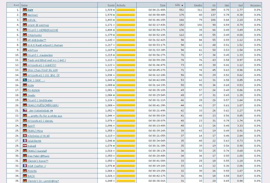Sort the ranking by Kpd column header
The image size is (270, 183).
pos(240,5)
